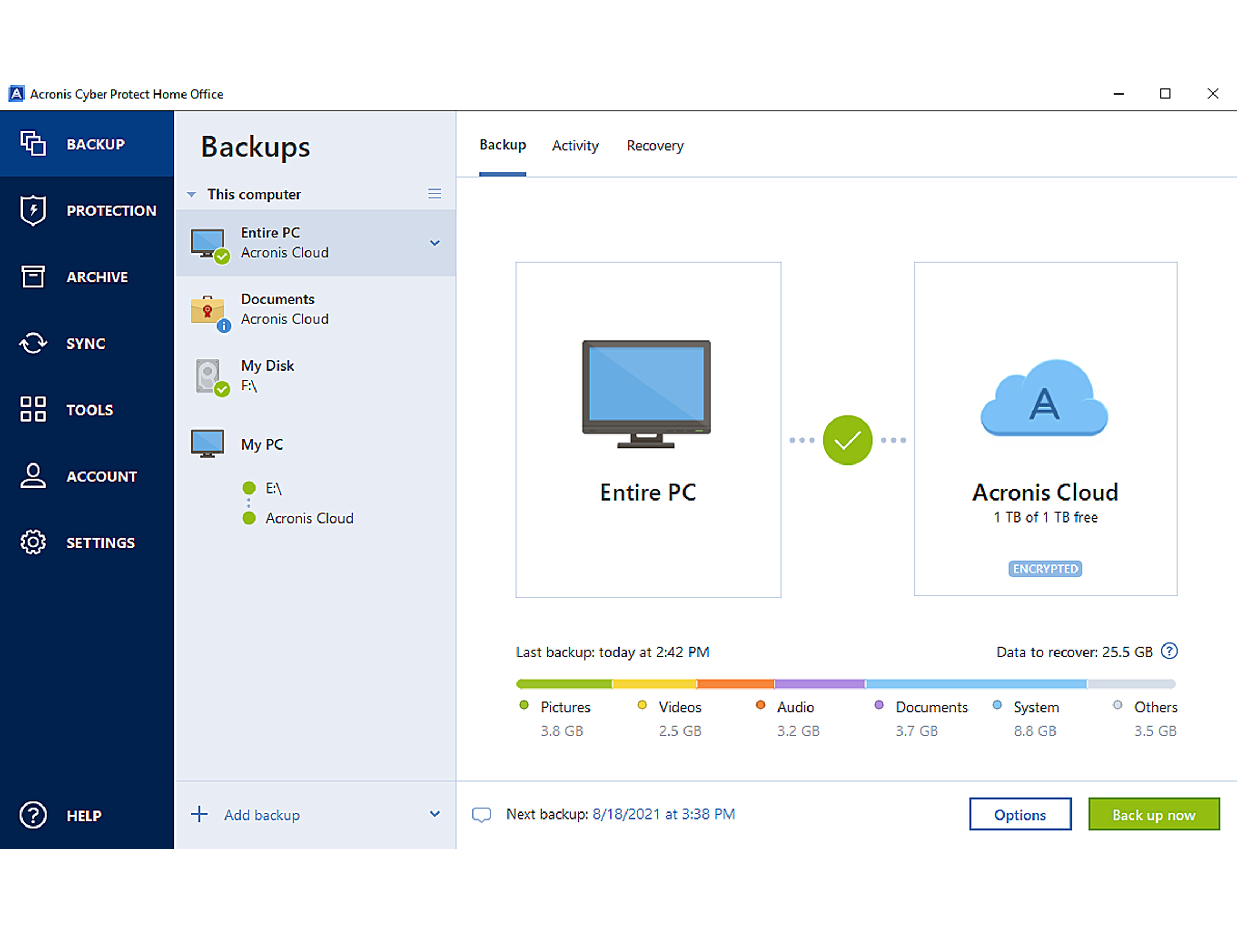Switch to the Activity tab
The width and height of the screenshot is (1237, 928).
tap(575, 146)
